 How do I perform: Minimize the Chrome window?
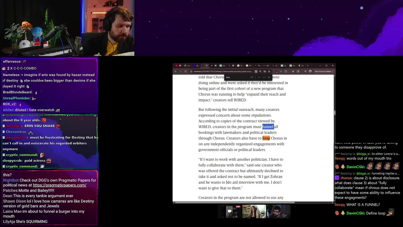click(320, 66)
